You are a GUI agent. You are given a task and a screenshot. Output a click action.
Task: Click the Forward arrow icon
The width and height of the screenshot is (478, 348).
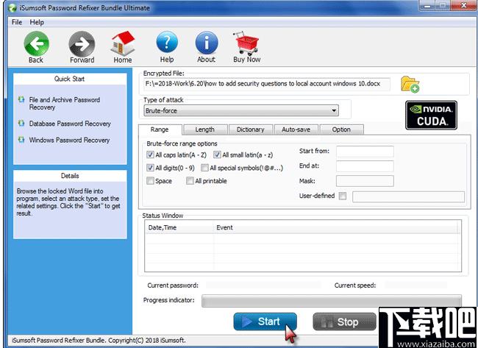[82, 43]
